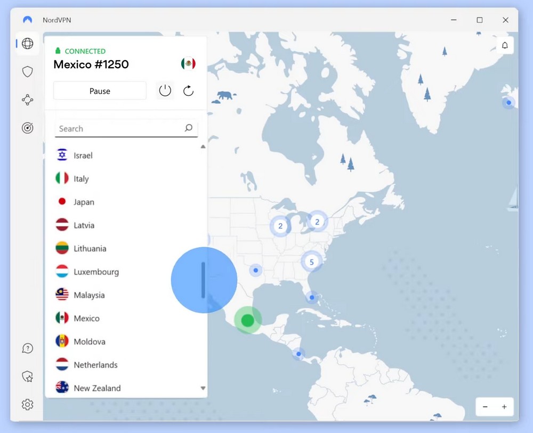
Task: Click the Latvia flag icon
Action: click(62, 225)
